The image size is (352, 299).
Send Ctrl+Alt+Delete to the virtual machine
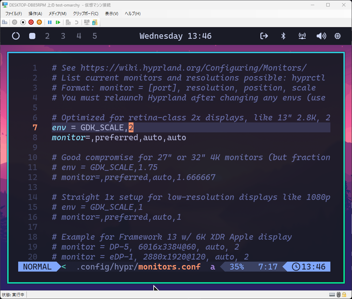click(x=5, y=22)
